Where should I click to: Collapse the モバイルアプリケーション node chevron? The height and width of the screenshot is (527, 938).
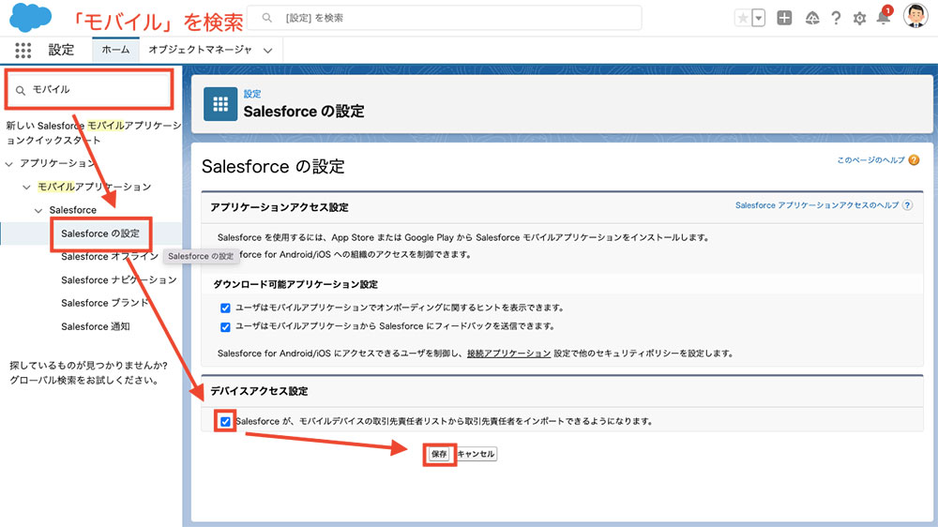click(x=26, y=187)
